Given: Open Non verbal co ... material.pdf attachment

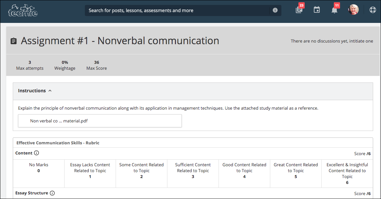Looking at the screenshot, I should [x=100, y=121].
